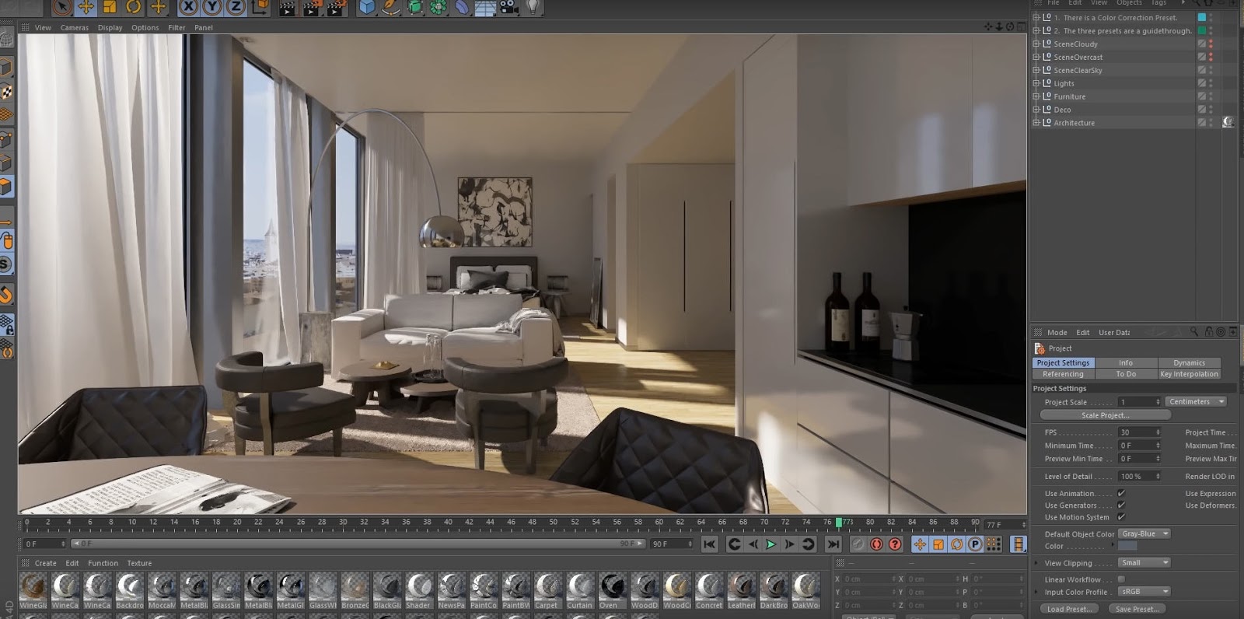Screen dimensions: 1244x619
Task: Open the viewport Options menu
Action: [x=145, y=28]
